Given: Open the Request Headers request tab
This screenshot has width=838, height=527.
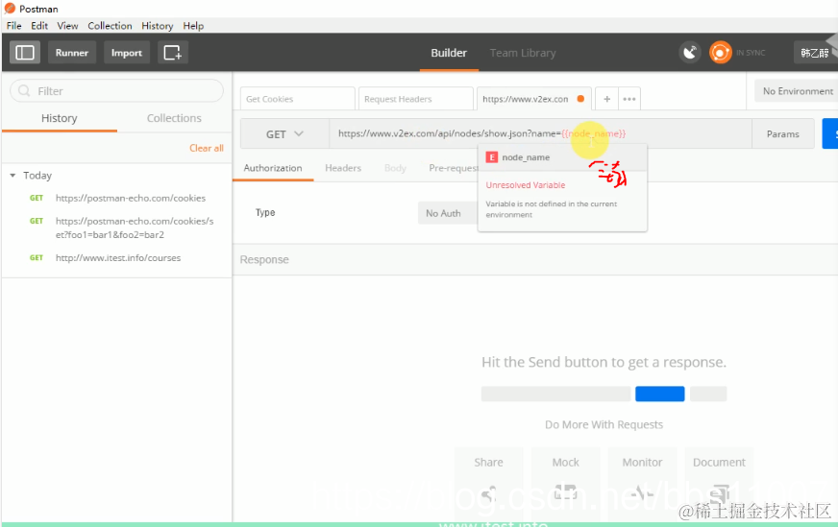Looking at the screenshot, I should (416, 99).
